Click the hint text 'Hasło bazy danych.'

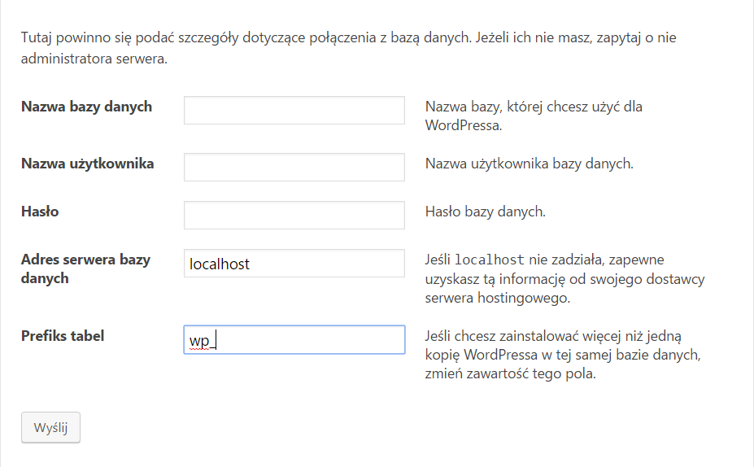485,212
